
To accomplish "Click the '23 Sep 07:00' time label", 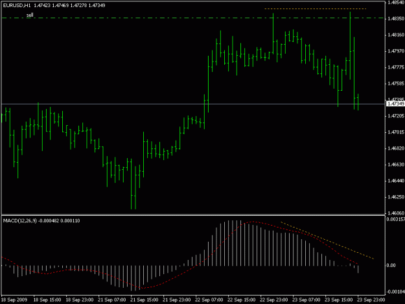I will tap(307, 299).
